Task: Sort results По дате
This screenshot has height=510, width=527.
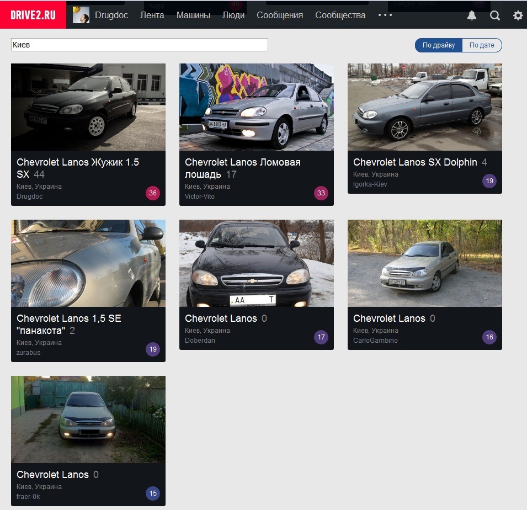Action: tap(482, 45)
